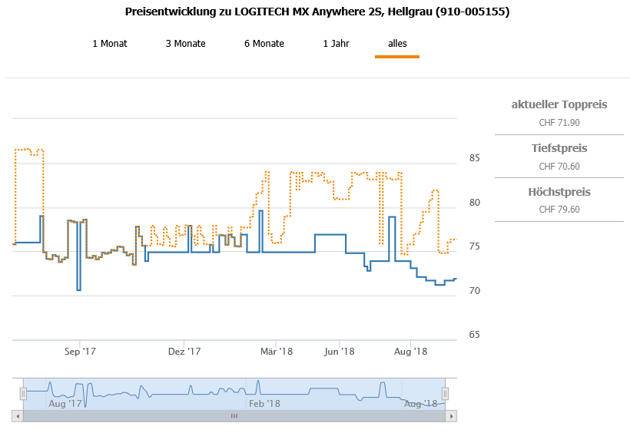Click the Höchstpreis CHF 79.60 value
Viewport: 630px width, 433px height.
pyautogui.click(x=559, y=209)
